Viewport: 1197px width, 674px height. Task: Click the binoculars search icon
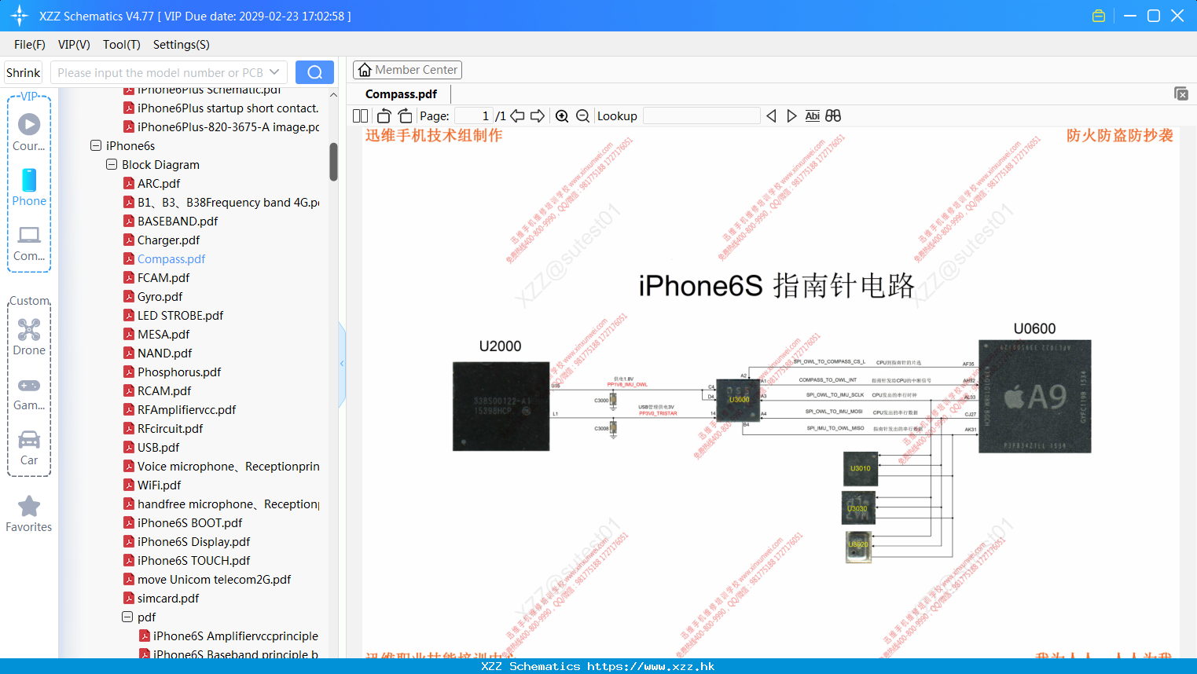click(x=833, y=115)
